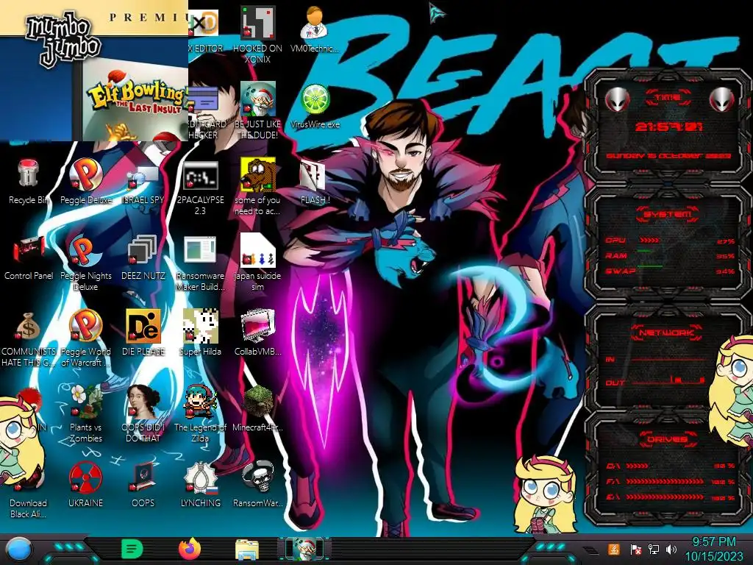753x565 pixels.
Task: Switch to the Elf Bowling taskbar window
Action: click(x=304, y=549)
